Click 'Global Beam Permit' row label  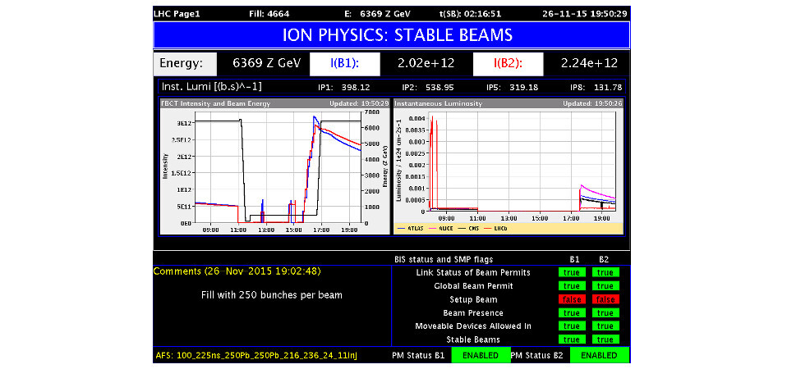473,286
